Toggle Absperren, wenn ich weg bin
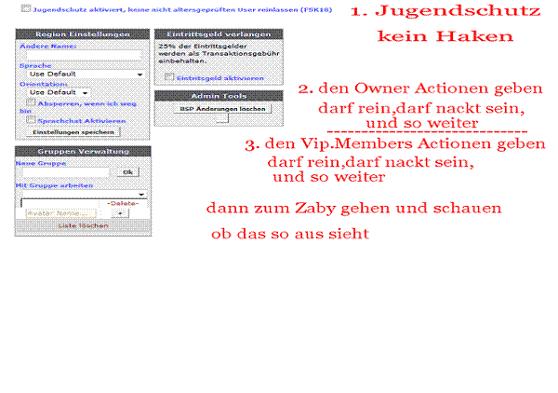 tap(32, 102)
